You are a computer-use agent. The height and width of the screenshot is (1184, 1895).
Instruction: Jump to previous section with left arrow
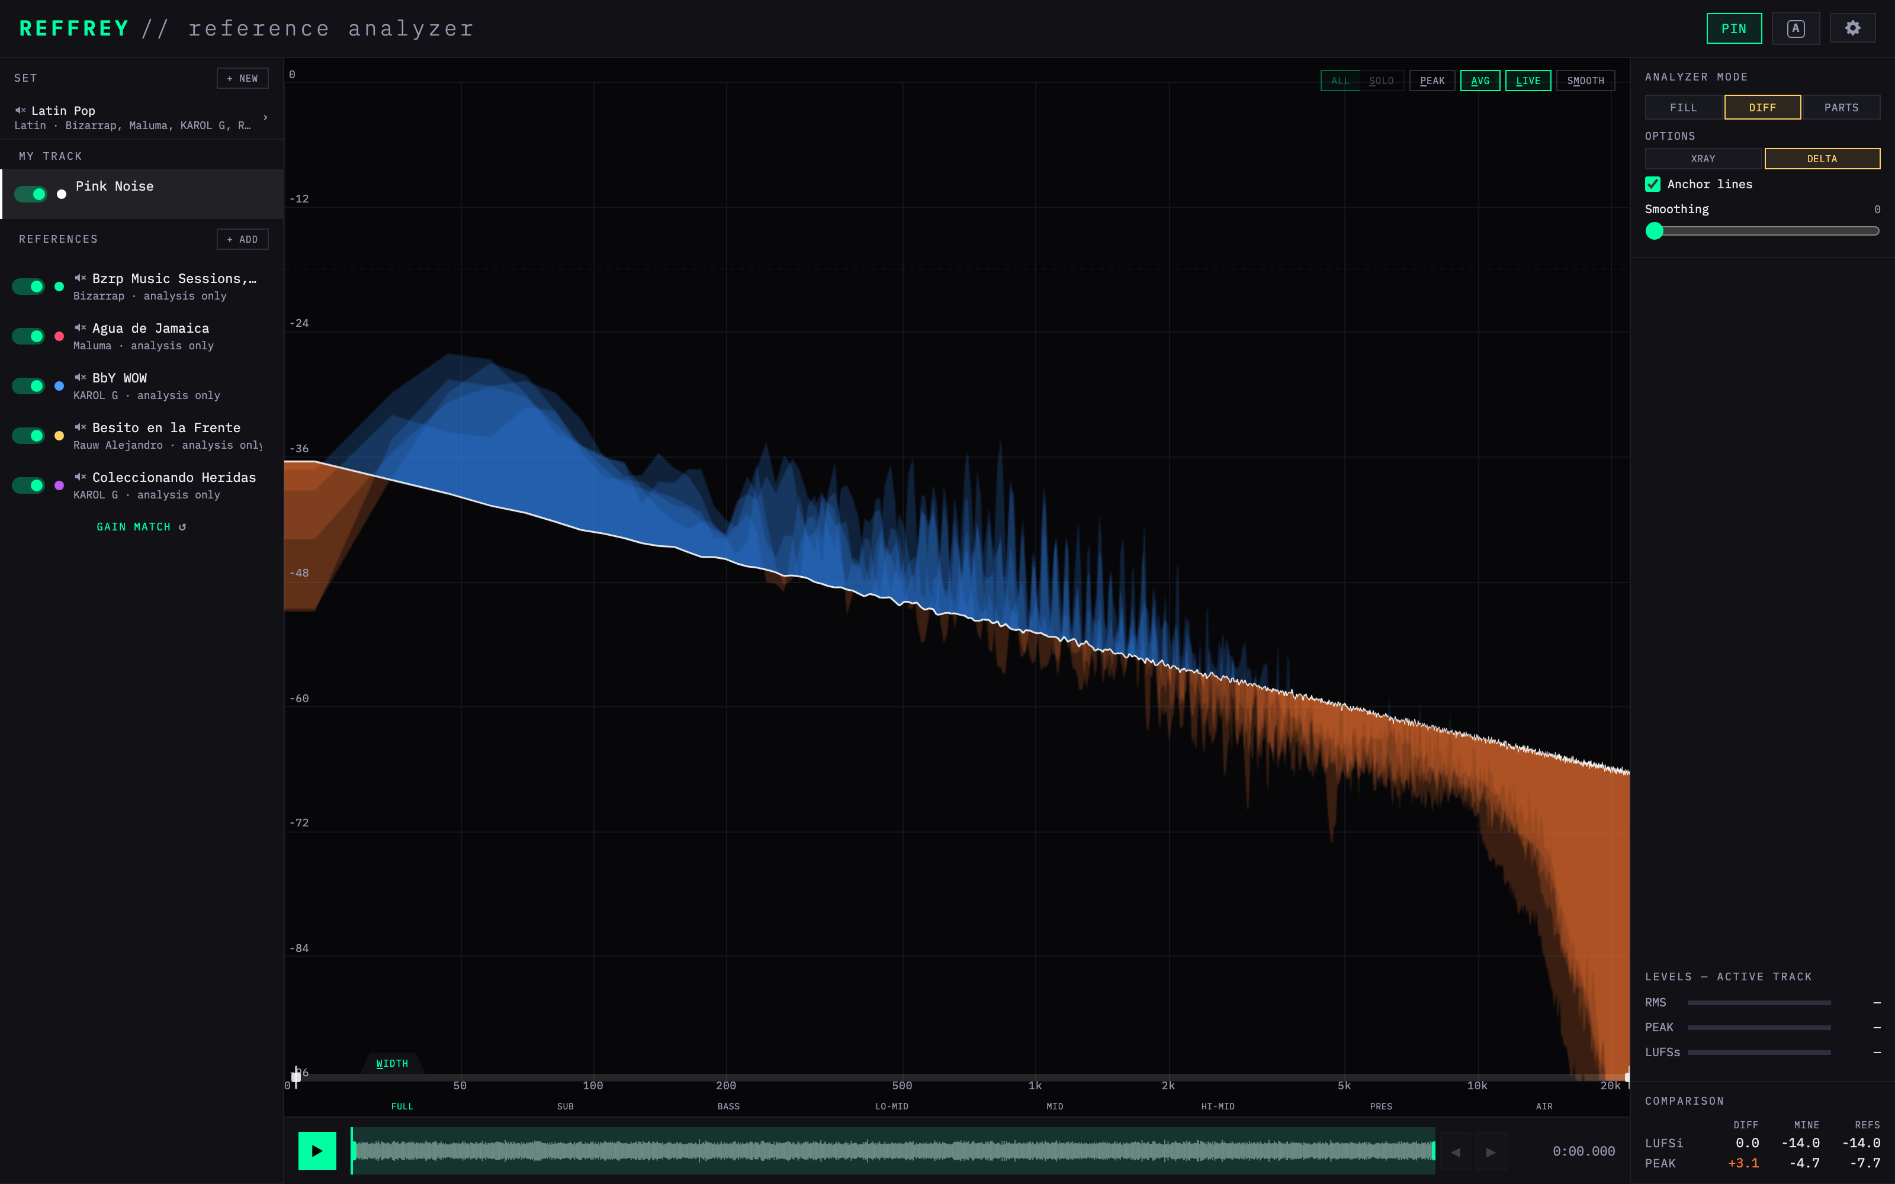coord(1456,1151)
